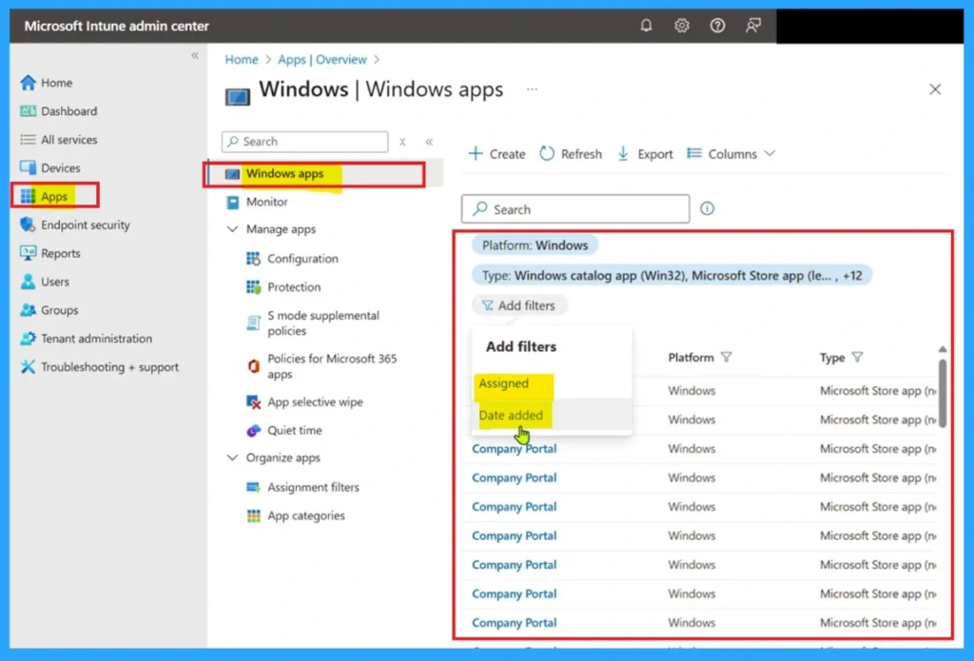The image size is (974, 661).
Task: Choose the Assigned filter option
Action: click(504, 383)
